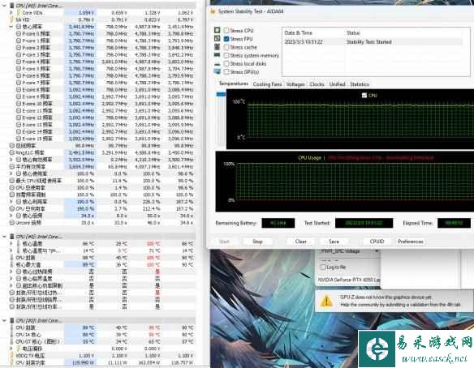Click the clock icon beside Ring/LLC 频率
The height and width of the screenshot is (368, 474).
click(x=12, y=152)
